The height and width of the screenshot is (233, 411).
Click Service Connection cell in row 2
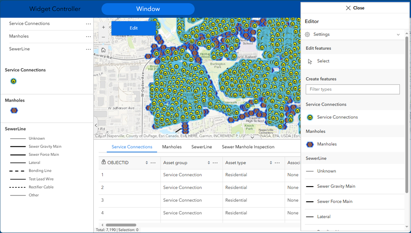click(x=192, y=188)
